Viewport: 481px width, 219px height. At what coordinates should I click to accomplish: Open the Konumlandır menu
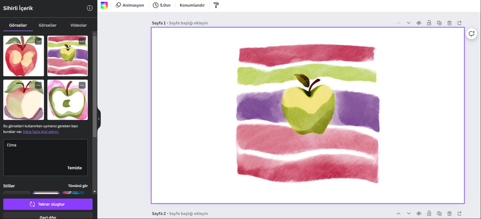point(192,5)
